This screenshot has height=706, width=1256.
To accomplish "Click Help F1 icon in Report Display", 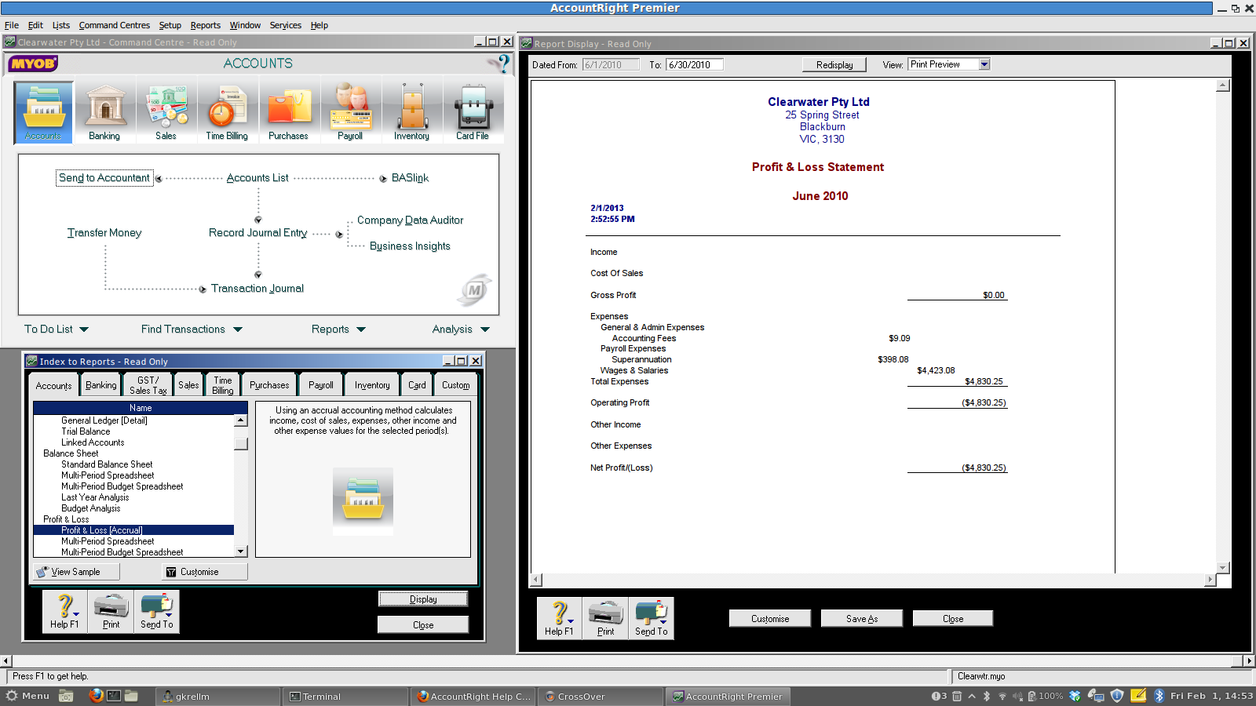I will pyautogui.click(x=559, y=618).
